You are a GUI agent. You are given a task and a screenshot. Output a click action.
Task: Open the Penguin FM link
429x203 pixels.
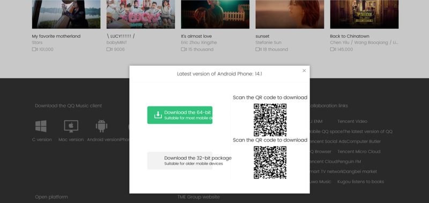[349, 161]
